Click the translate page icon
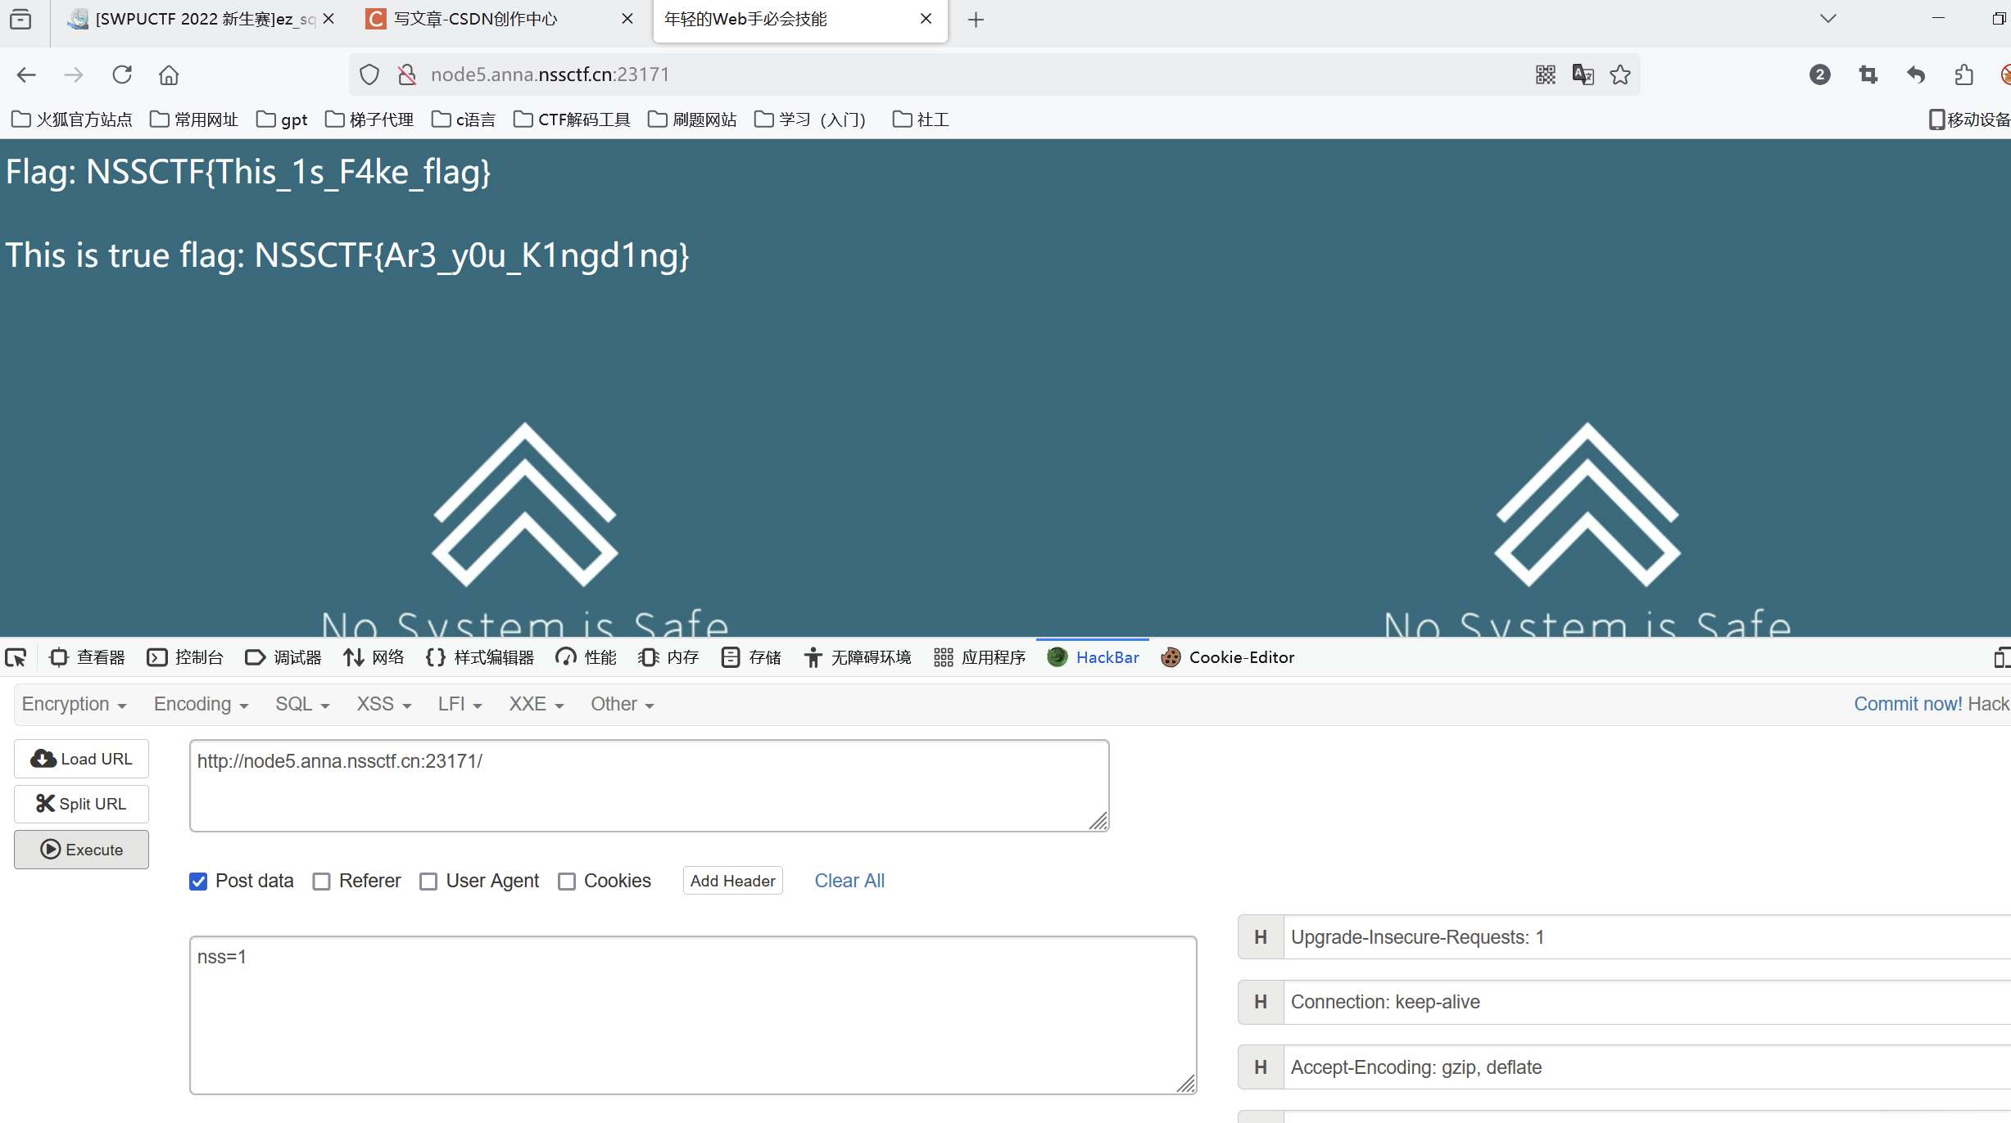The image size is (2011, 1123). 1583,74
